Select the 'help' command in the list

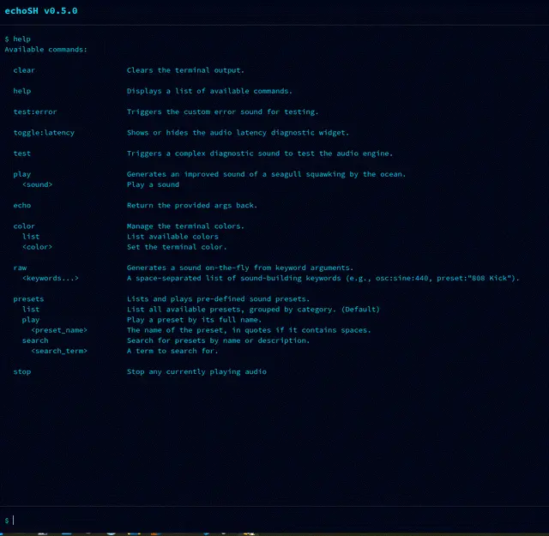pyautogui.click(x=22, y=91)
